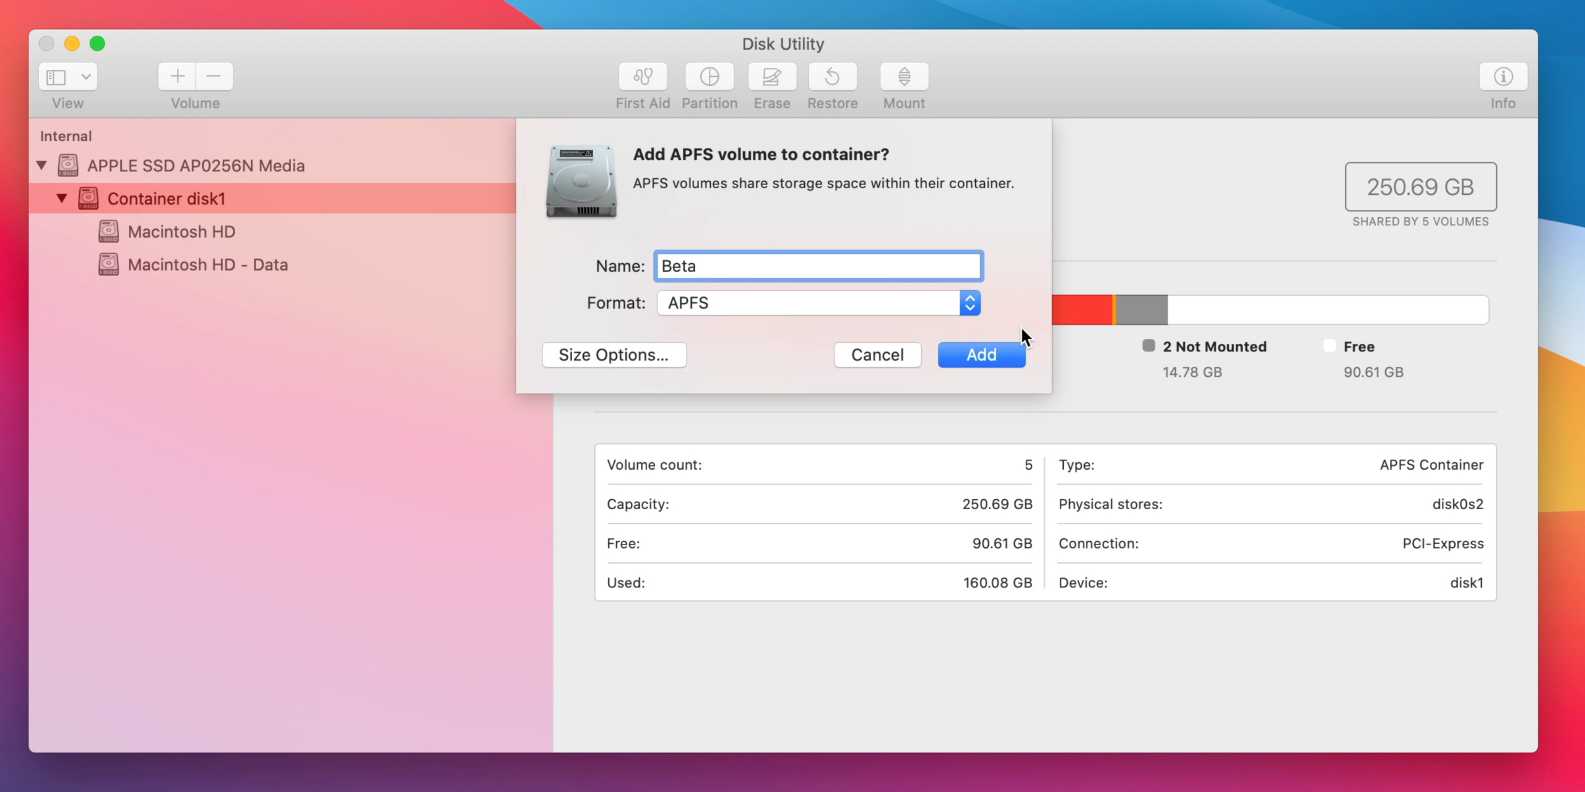1585x792 pixels.
Task: Click the Name text field
Action: [818, 266]
